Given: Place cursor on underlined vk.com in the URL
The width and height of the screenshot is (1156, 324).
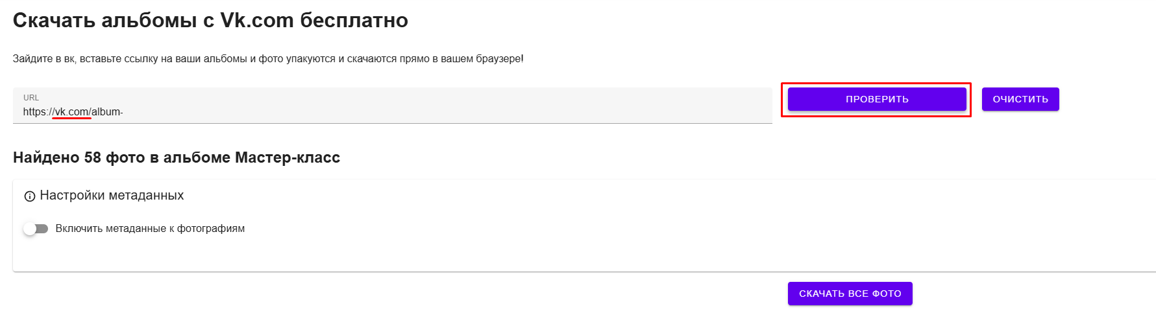Looking at the screenshot, I should (x=71, y=111).
